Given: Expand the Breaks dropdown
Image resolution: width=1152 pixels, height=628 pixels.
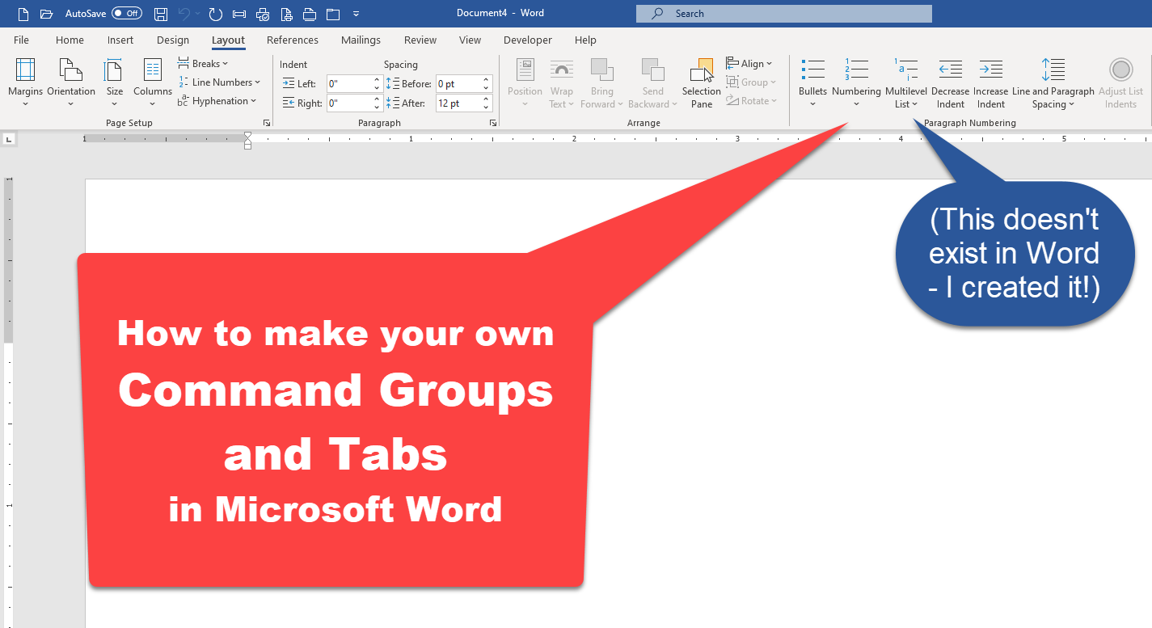Looking at the screenshot, I should (203, 64).
